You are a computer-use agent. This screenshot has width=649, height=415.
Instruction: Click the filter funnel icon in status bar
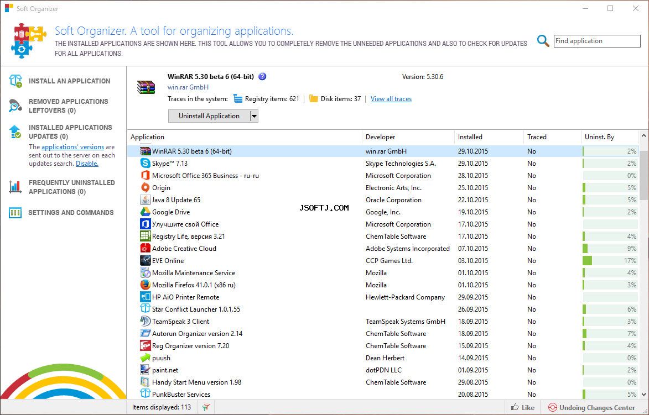206,408
